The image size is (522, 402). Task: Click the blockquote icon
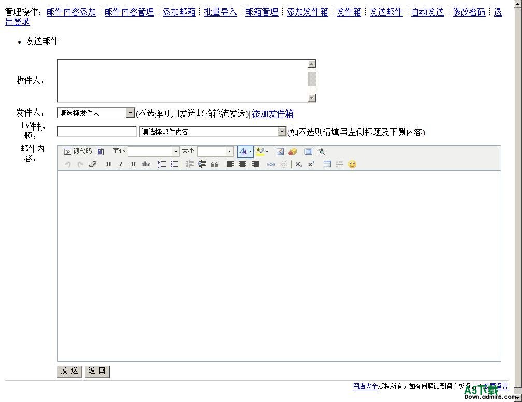coord(215,164)
